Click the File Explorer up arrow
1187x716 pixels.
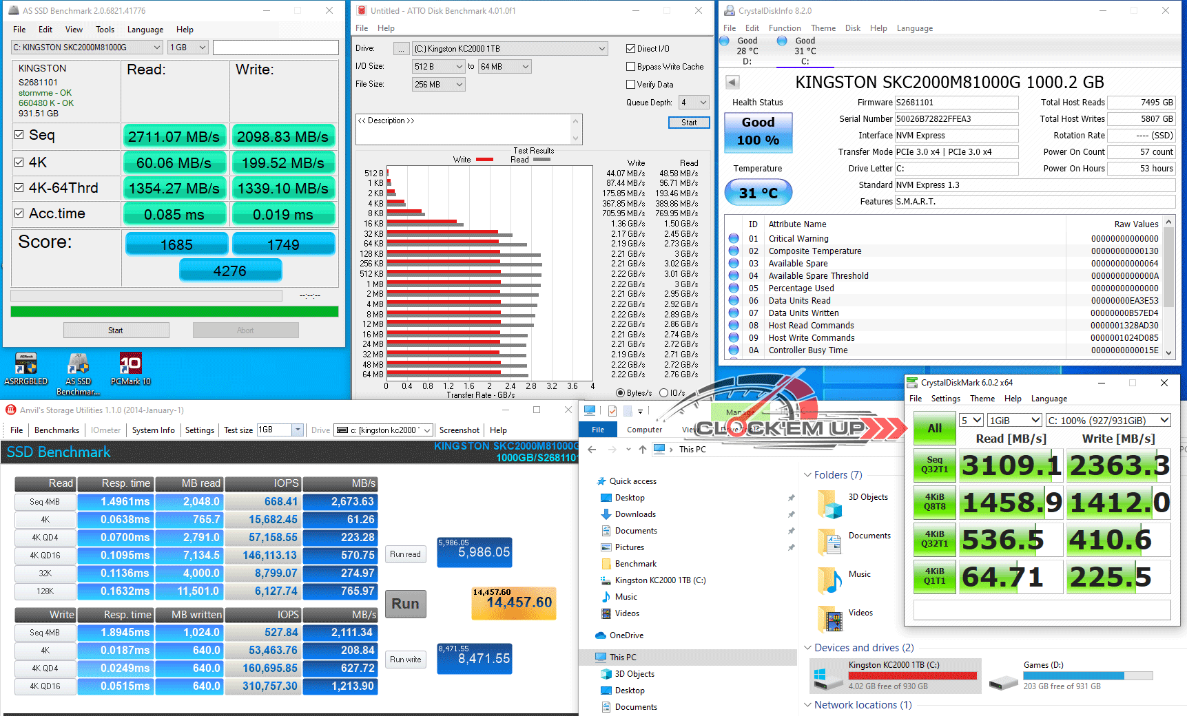[x=642, y=450]
